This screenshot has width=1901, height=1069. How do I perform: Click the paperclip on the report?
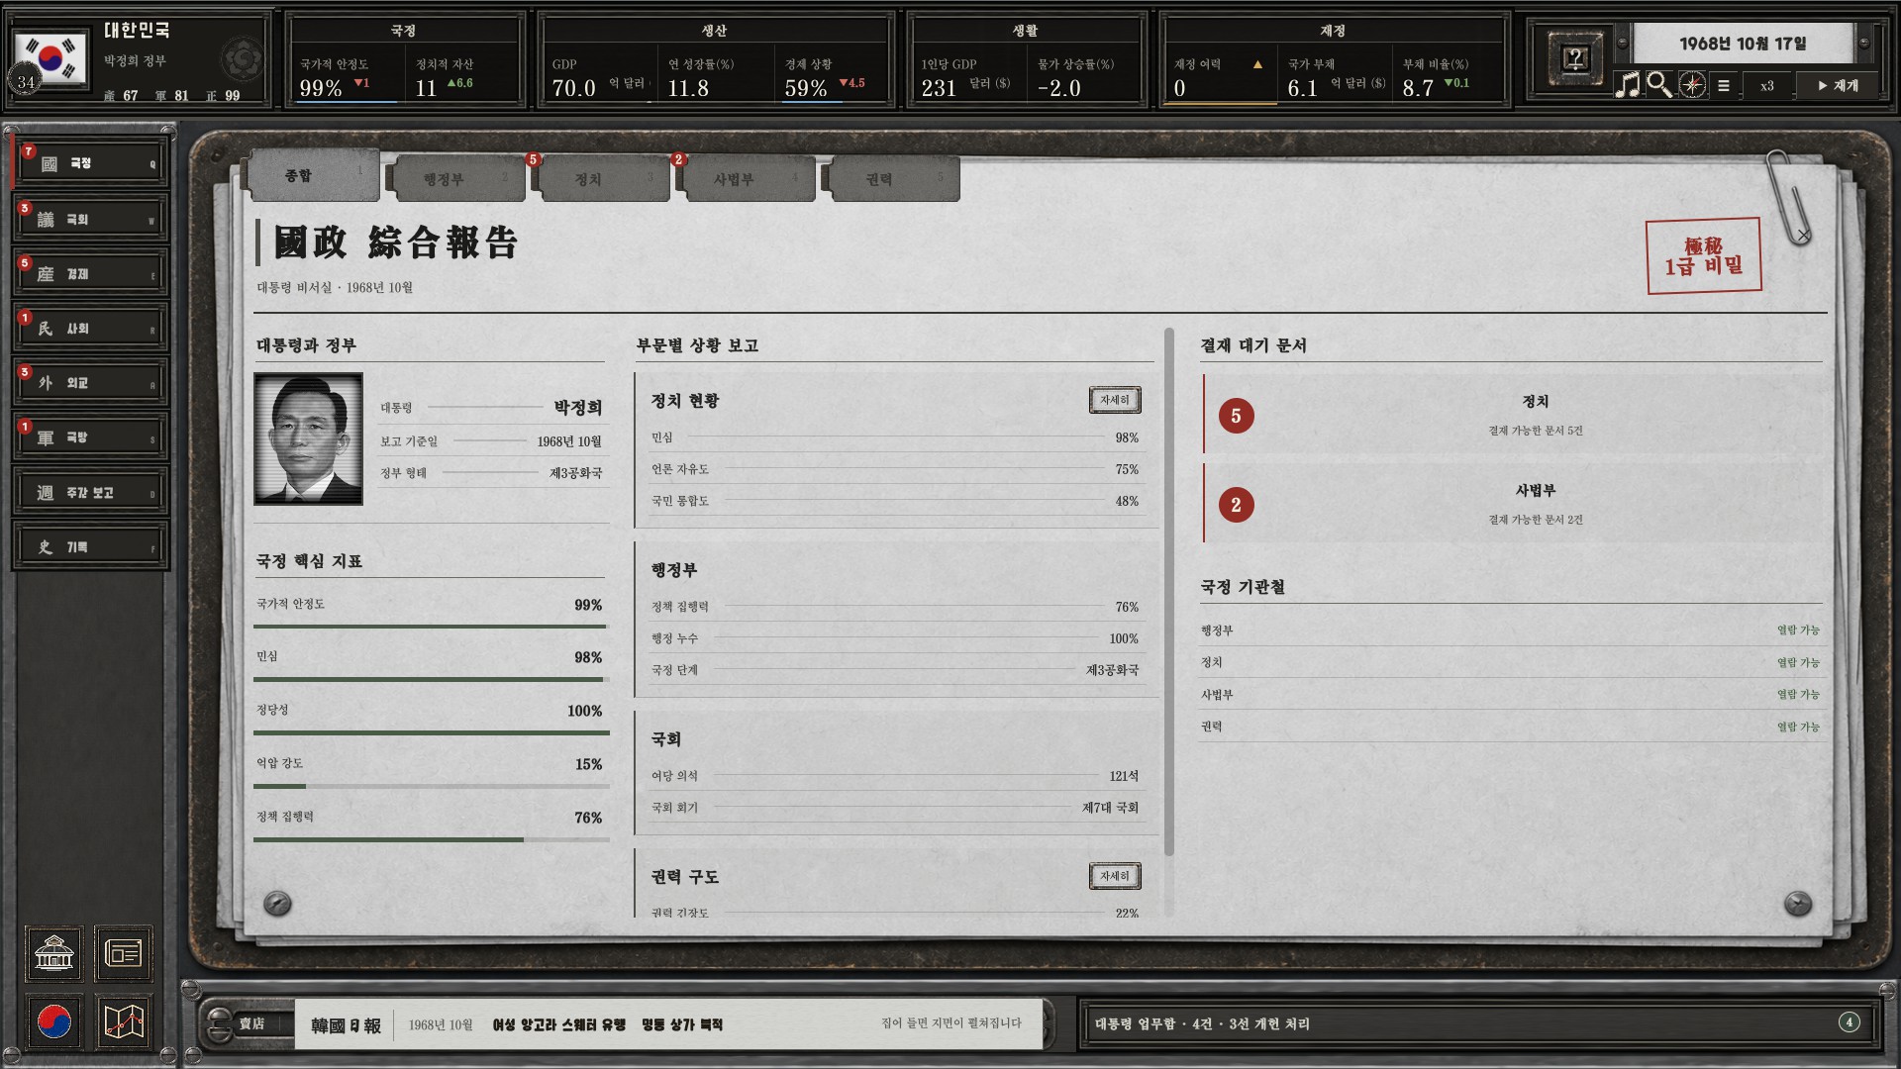click(1788, 197)
